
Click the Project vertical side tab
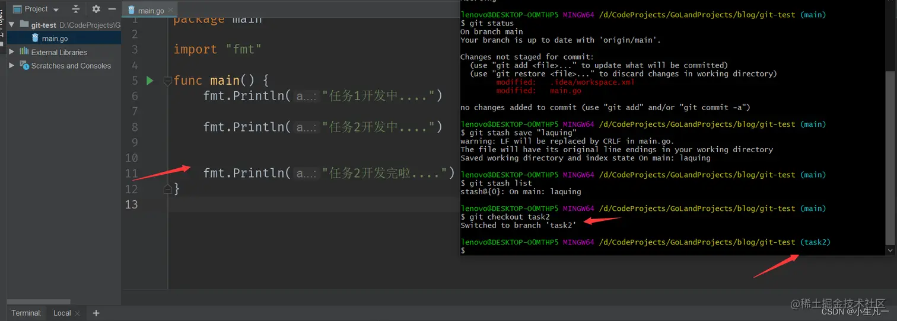click(x=2, y=24)
